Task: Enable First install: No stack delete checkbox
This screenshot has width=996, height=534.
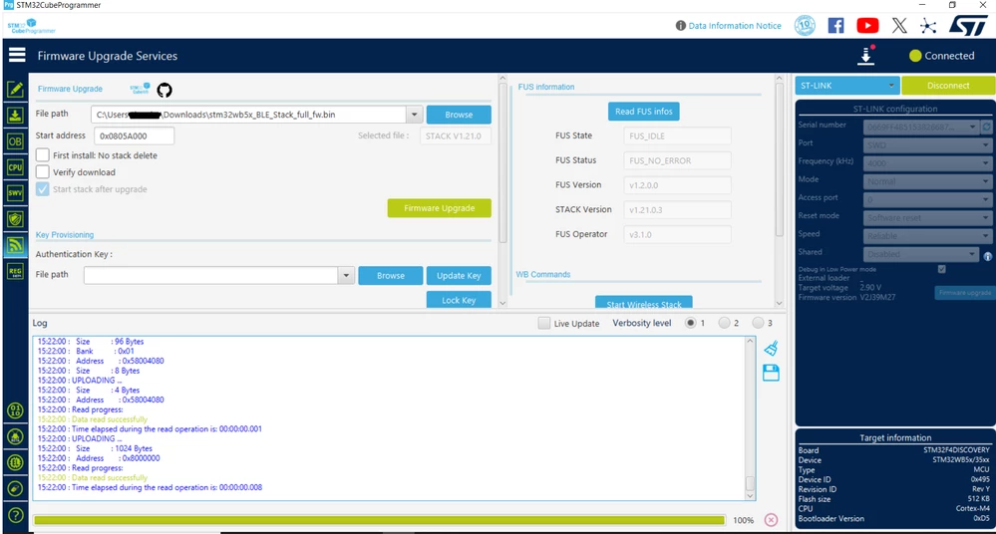Action: (43, 155)
